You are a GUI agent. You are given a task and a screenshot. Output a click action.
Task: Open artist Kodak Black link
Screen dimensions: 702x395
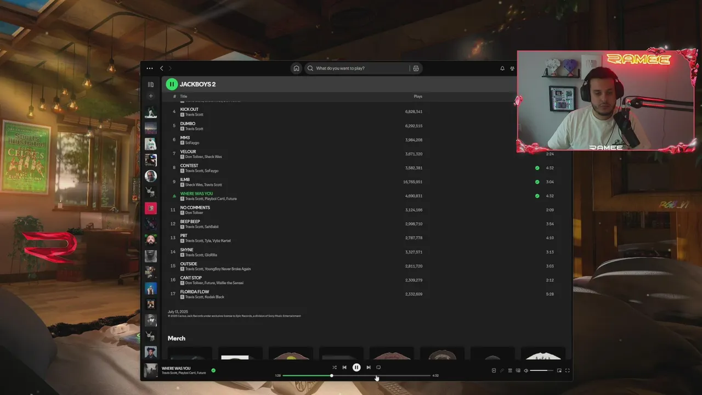point(214,297)
